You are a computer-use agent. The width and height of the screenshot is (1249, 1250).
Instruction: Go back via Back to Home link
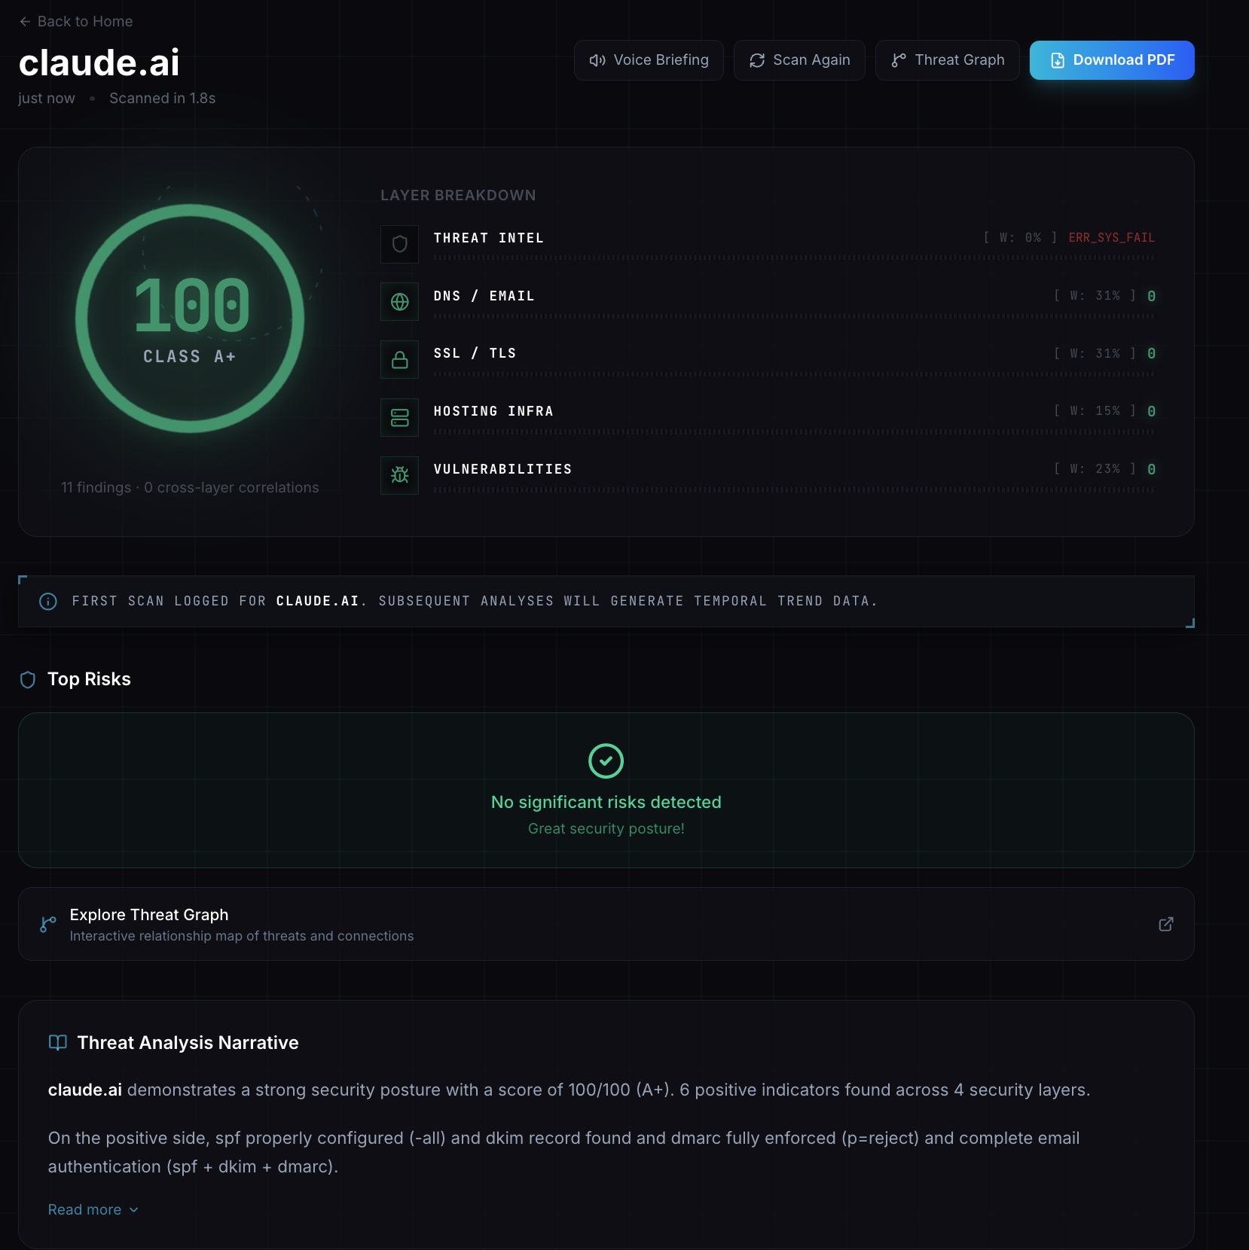click(x=76, y=21)
